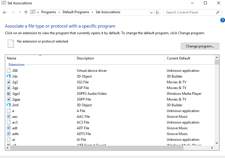Click the .ac3 blank file icon
The height and width of the screenshot is (158, 225).
click(9, 122)
